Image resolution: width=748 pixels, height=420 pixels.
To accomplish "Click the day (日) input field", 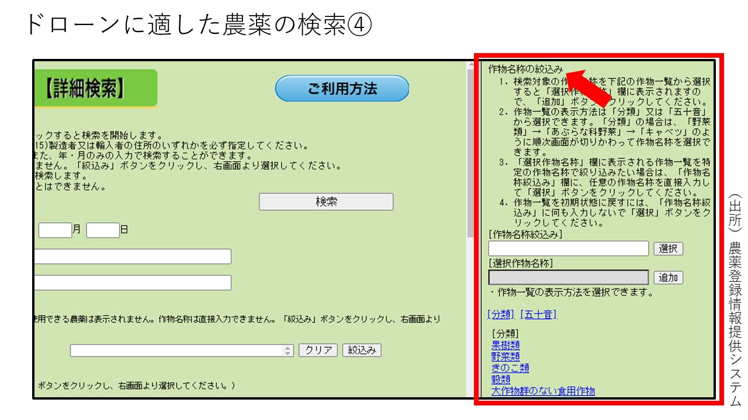I will [103, 230].
